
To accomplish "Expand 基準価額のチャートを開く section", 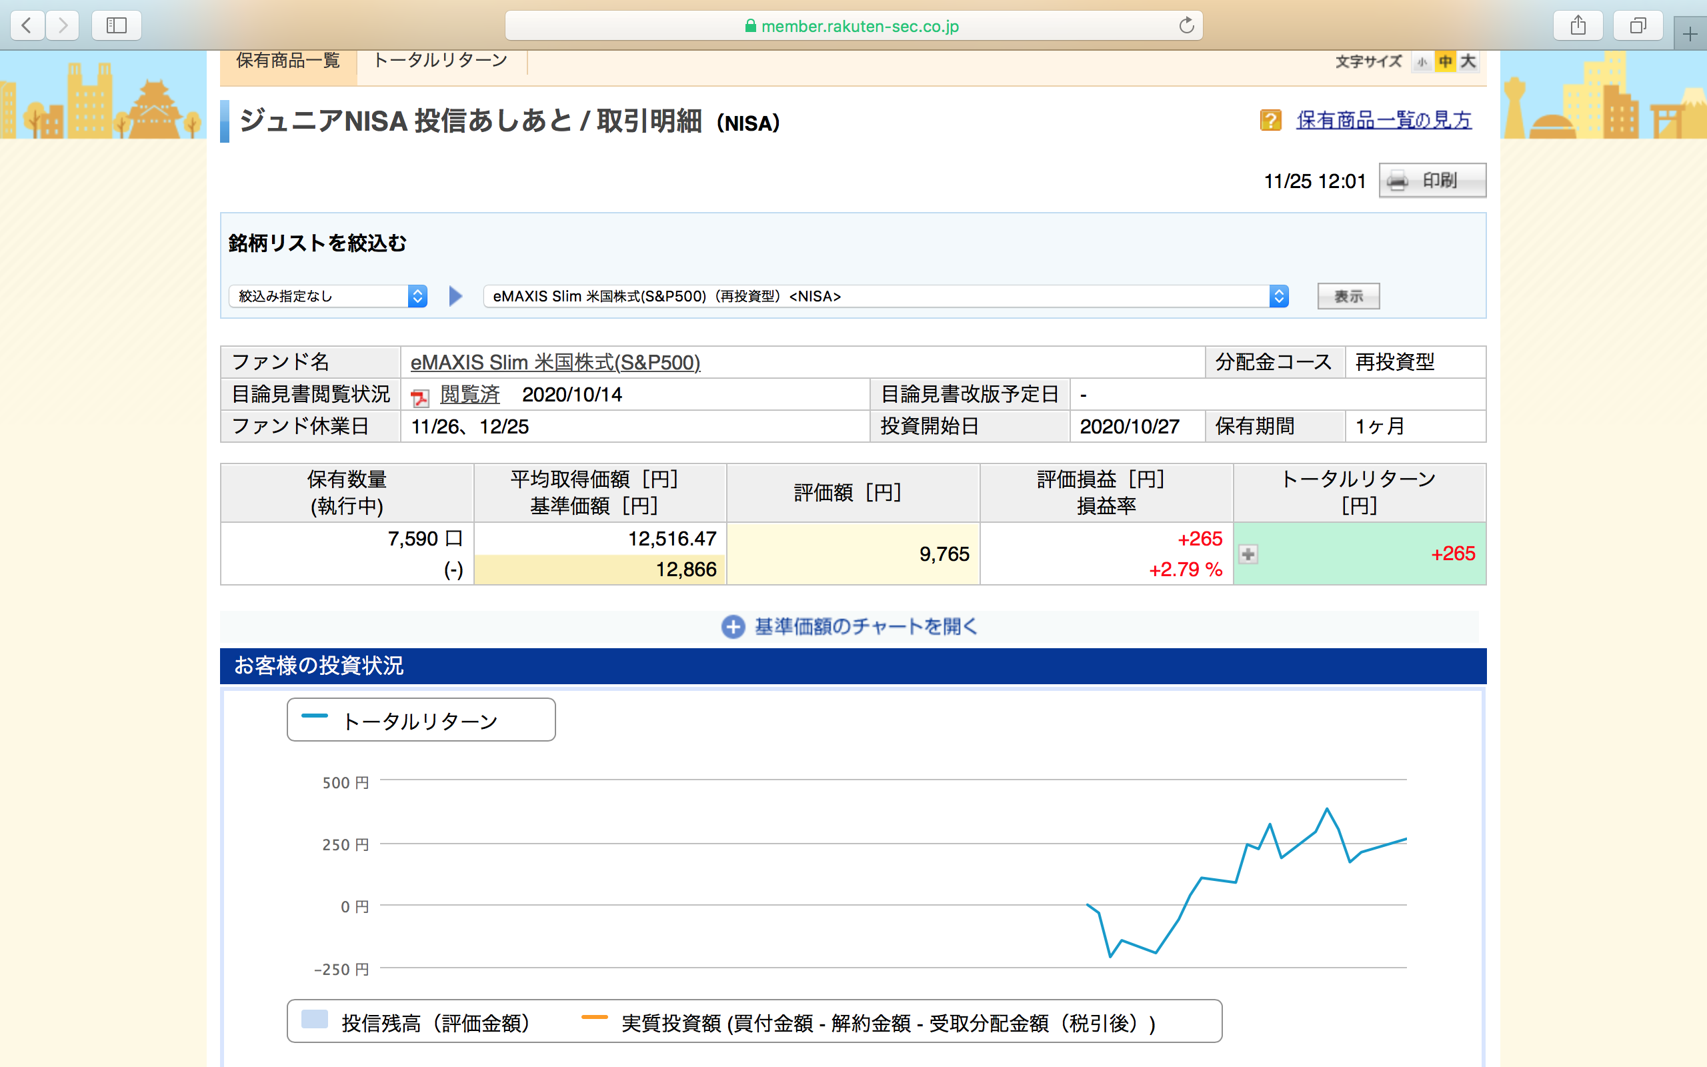I will (x=849, y=627).
